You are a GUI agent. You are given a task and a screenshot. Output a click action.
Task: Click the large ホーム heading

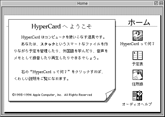pyautogui.click(x=139, y=22)
